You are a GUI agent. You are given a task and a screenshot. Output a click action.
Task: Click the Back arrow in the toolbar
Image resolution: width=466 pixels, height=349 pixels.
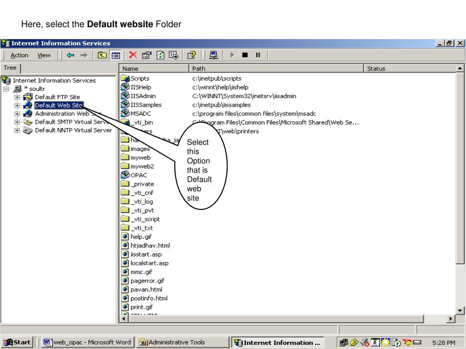71,55
